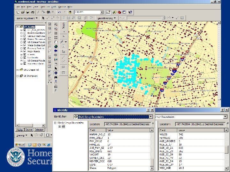Go back to previous extent blue arrow
Viewport: 230px width, 172px height.
point(56,51)
